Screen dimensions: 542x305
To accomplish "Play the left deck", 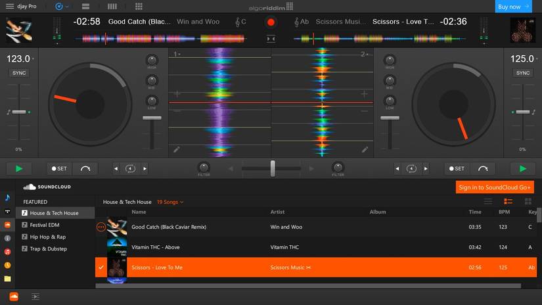I will [x=18, y=168].
